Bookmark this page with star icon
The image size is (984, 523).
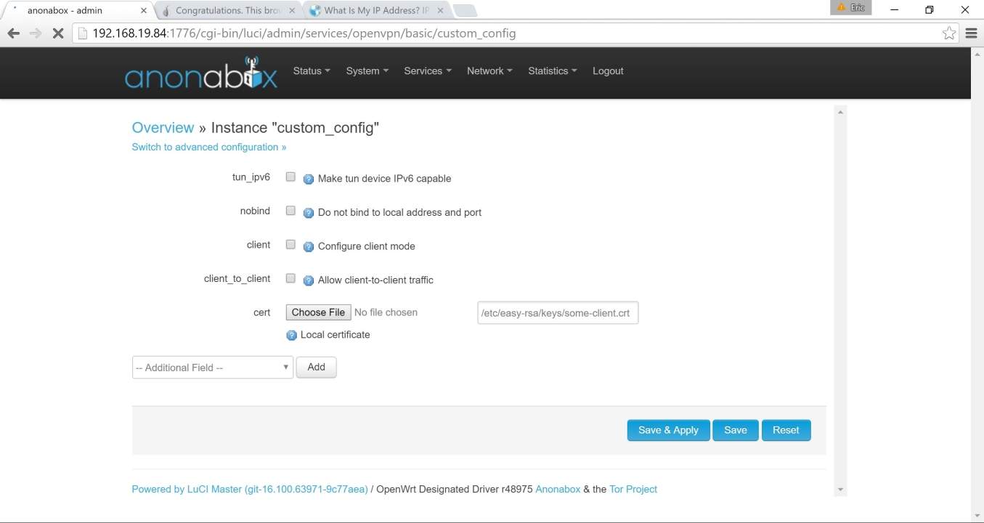948,33
